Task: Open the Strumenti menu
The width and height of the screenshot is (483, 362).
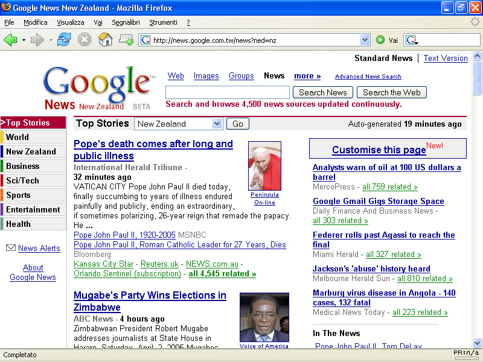Action: pyautogui.click(x=163, y=22)
